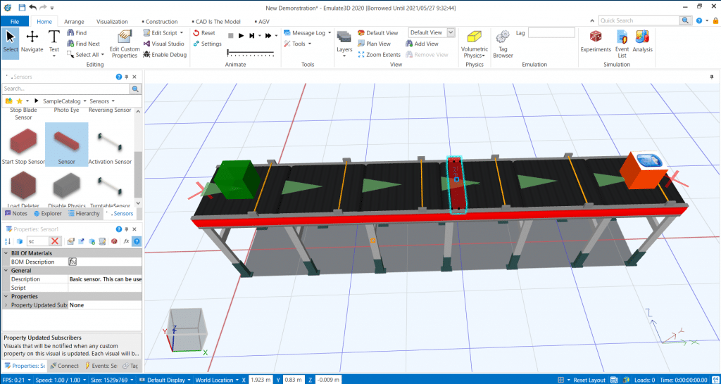Click the fx formula icon in properties toolbar

tap(126, 241)
